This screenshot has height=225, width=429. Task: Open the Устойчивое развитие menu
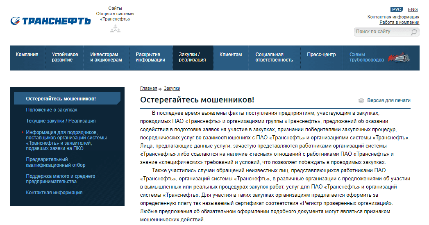tap(65, 57)
